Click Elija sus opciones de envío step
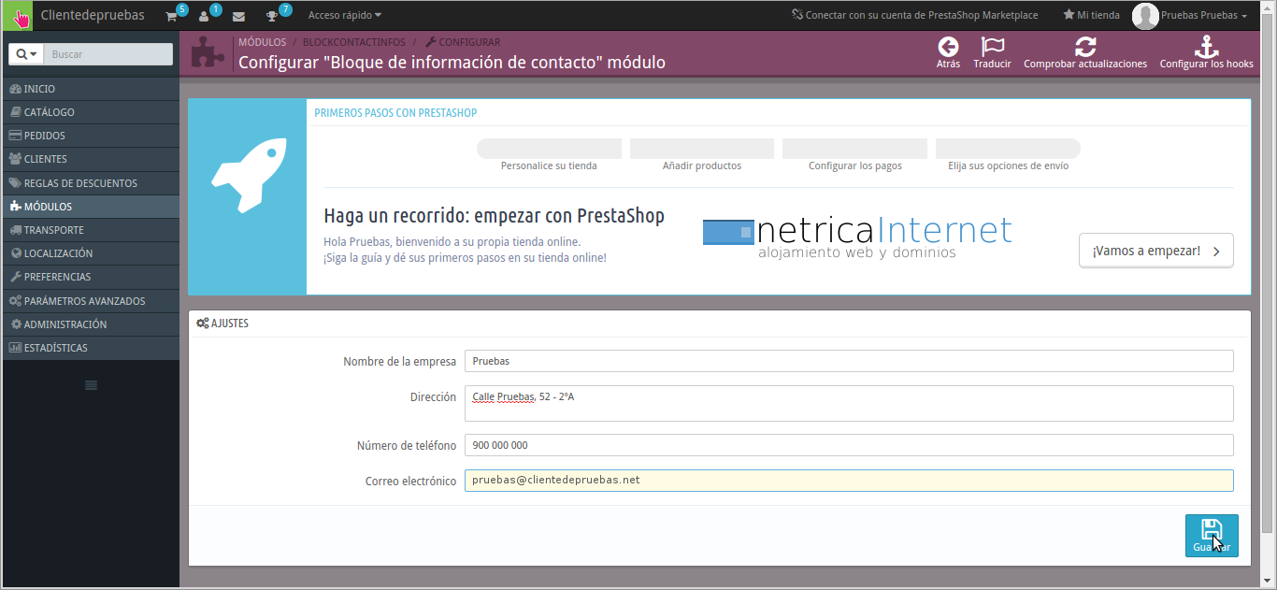The image size is (1277, 590). [x=1008, y=155]
